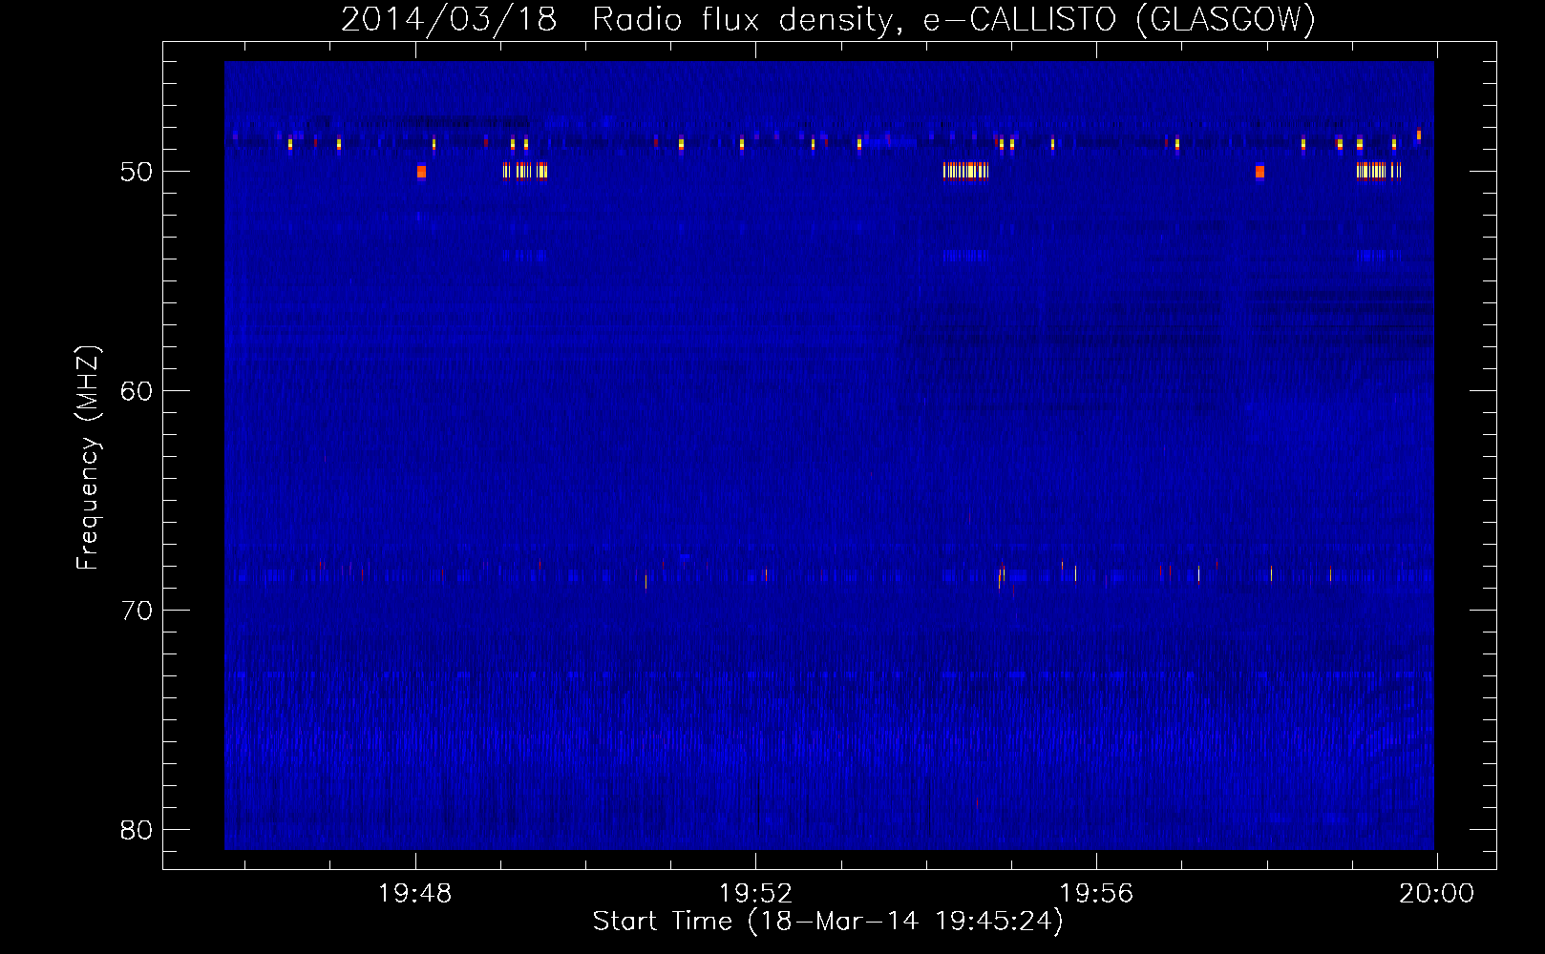Image resolution: width=1545 pixels, height=954 pixels.
Task: Click the frequency tick label 80
Action: coord(137,830)
